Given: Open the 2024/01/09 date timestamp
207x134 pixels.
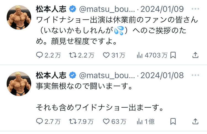Looking at the screenshot, I should (x=162, y=9).
